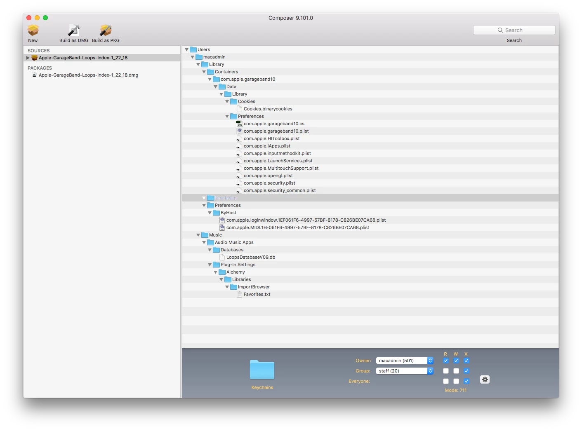Collapse the Plug-In Settings folder triangle
Viewport: 582px width, 431px height.
[x=210, y=265]
